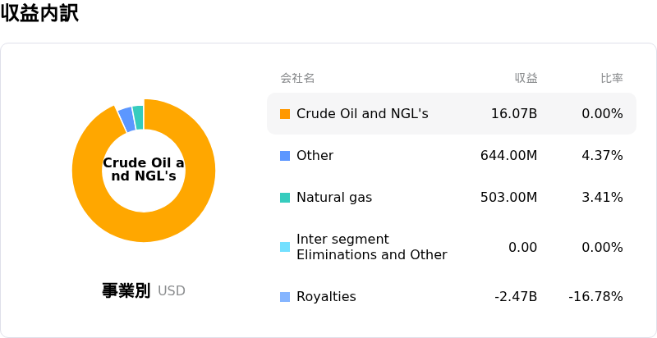The image size is (657, 338).
Task: Click the light blue Inter segment swatch
Action: click(x=285, y=247)
